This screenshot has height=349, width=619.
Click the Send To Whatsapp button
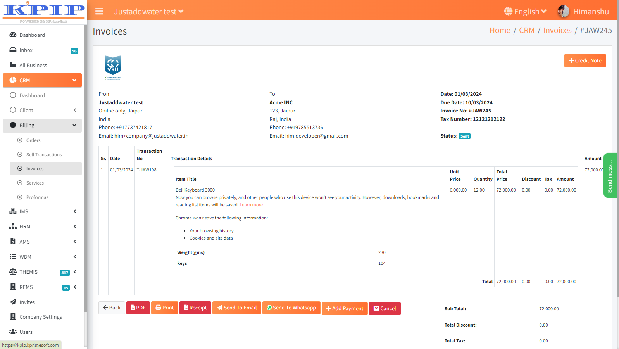(x=291, y=308)
